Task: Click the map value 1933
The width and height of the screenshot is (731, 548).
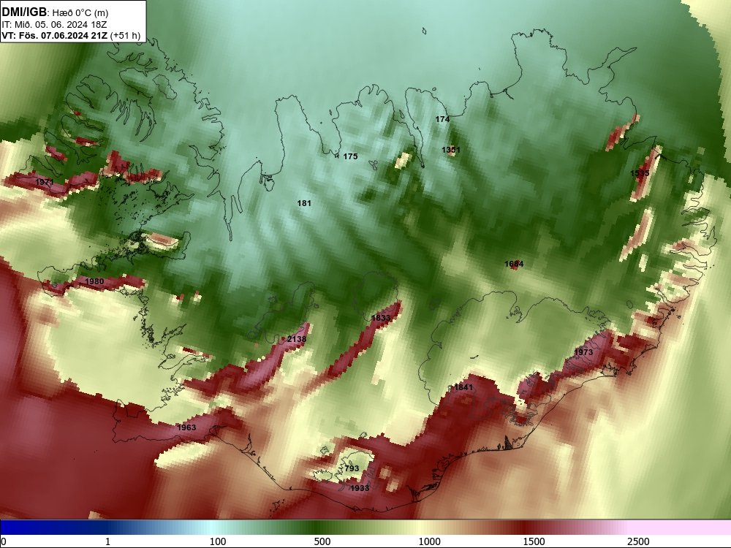Action: tap(360, 488)
